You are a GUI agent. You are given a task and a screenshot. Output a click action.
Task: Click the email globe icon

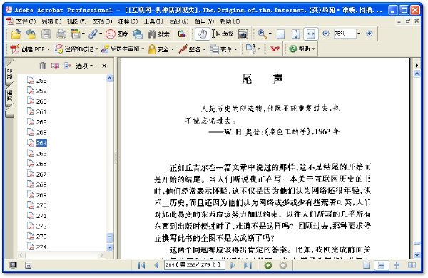pyautogui.click(x=138, y=34)
